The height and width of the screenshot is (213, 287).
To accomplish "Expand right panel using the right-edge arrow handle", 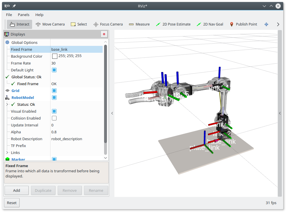I will tap(280, 113).
